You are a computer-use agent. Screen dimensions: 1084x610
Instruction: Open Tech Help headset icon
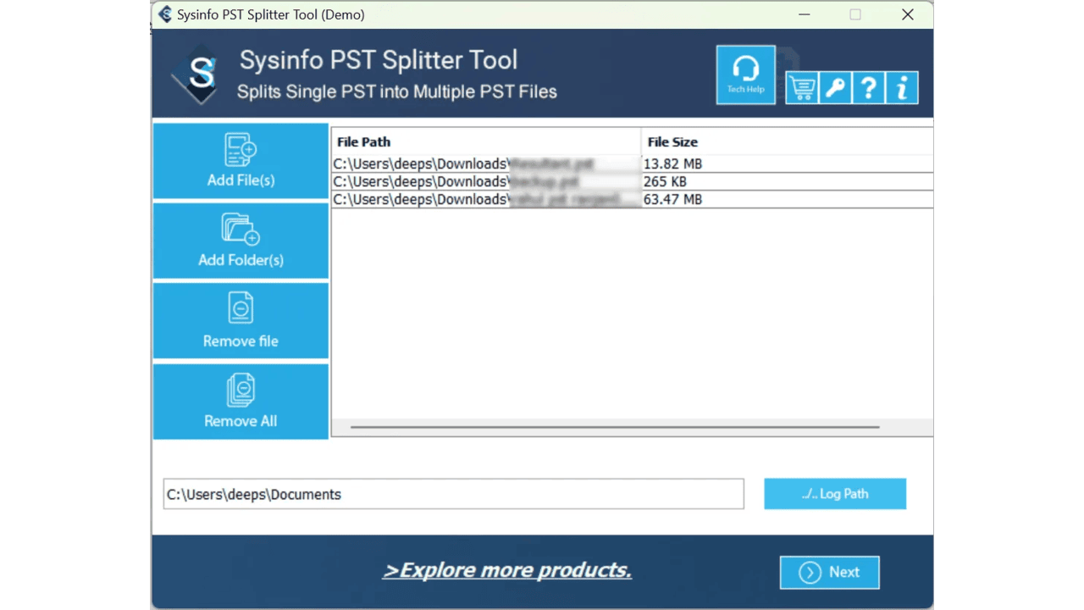pos(745,75)
